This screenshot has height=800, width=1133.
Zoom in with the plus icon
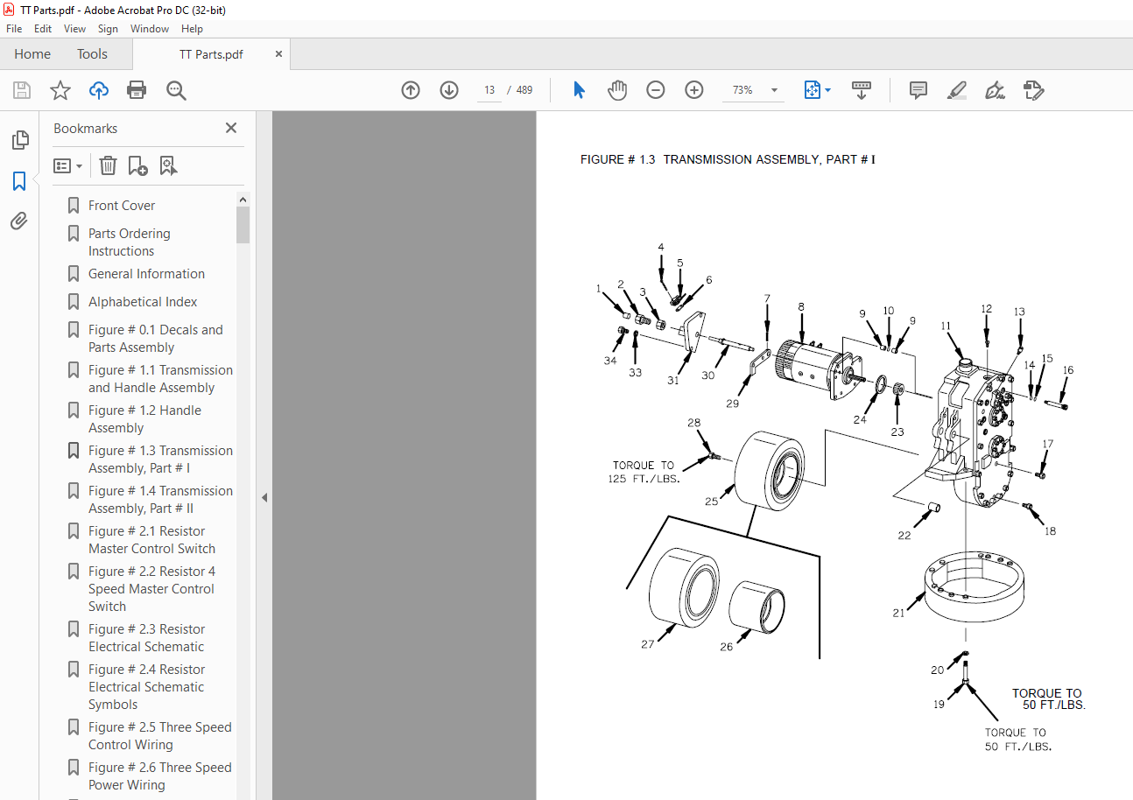(694, 90)
